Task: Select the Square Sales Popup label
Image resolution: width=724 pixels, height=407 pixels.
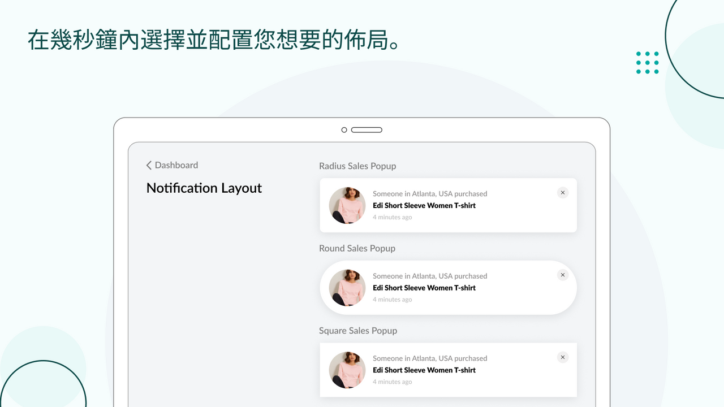Action: (x=358, y=331)
